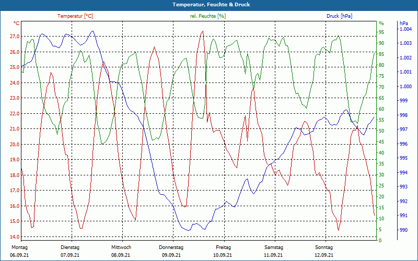Click the '30' humidity axis value

point(381,175)
